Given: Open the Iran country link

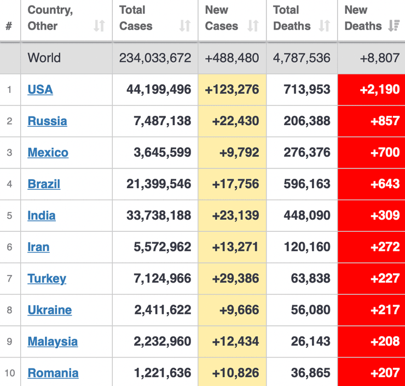Looking at the screenshot, I should 38,247.
